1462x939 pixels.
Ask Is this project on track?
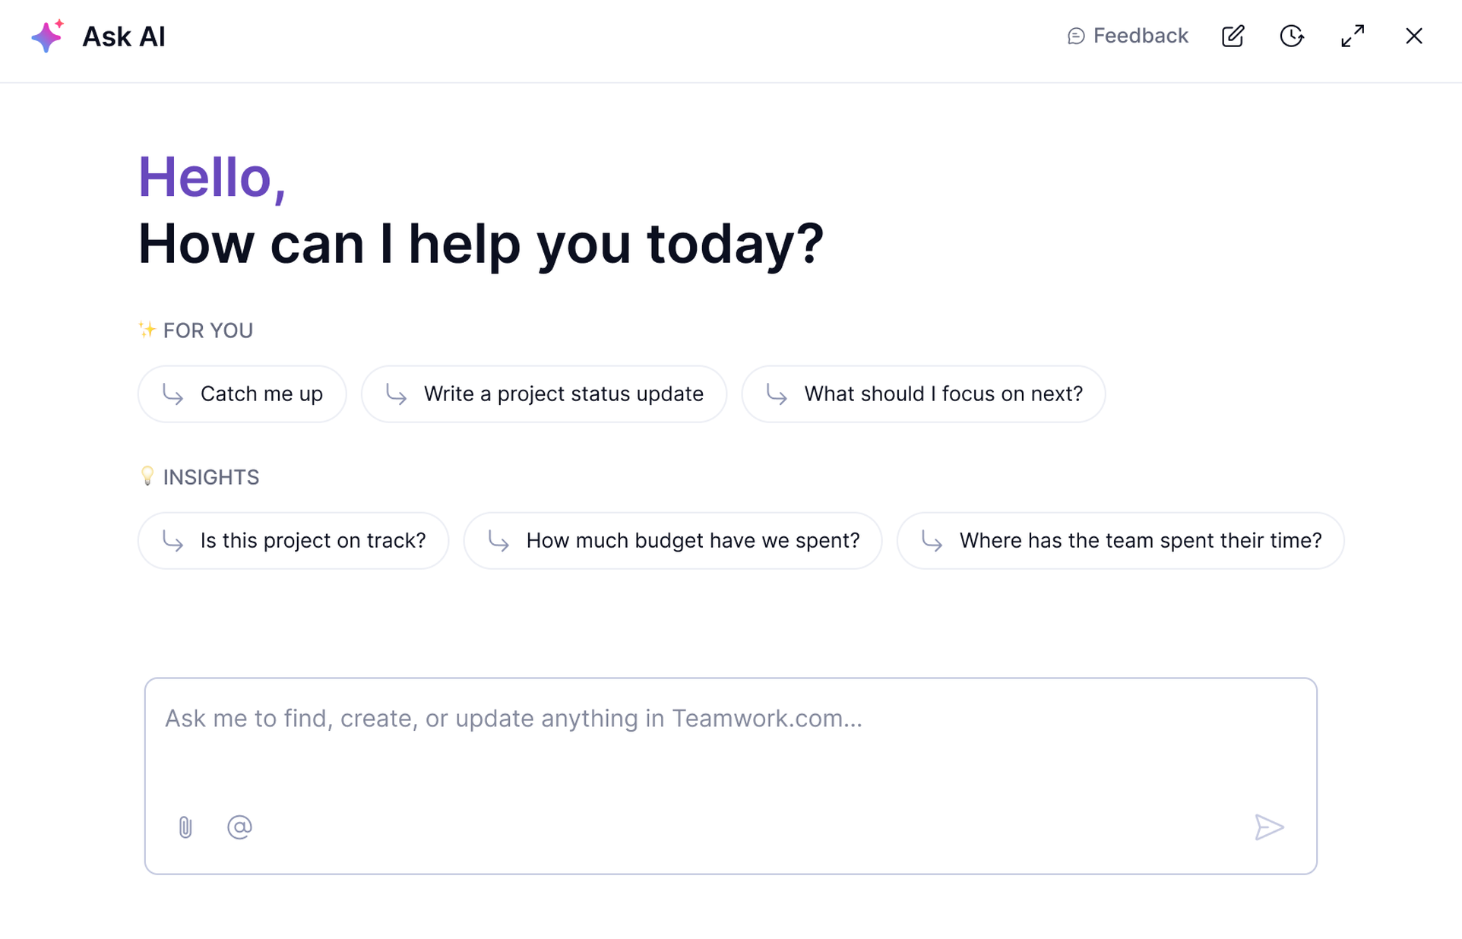[293, 540]
